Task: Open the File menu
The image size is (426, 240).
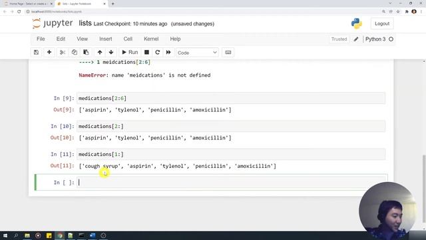Action: 41,39
